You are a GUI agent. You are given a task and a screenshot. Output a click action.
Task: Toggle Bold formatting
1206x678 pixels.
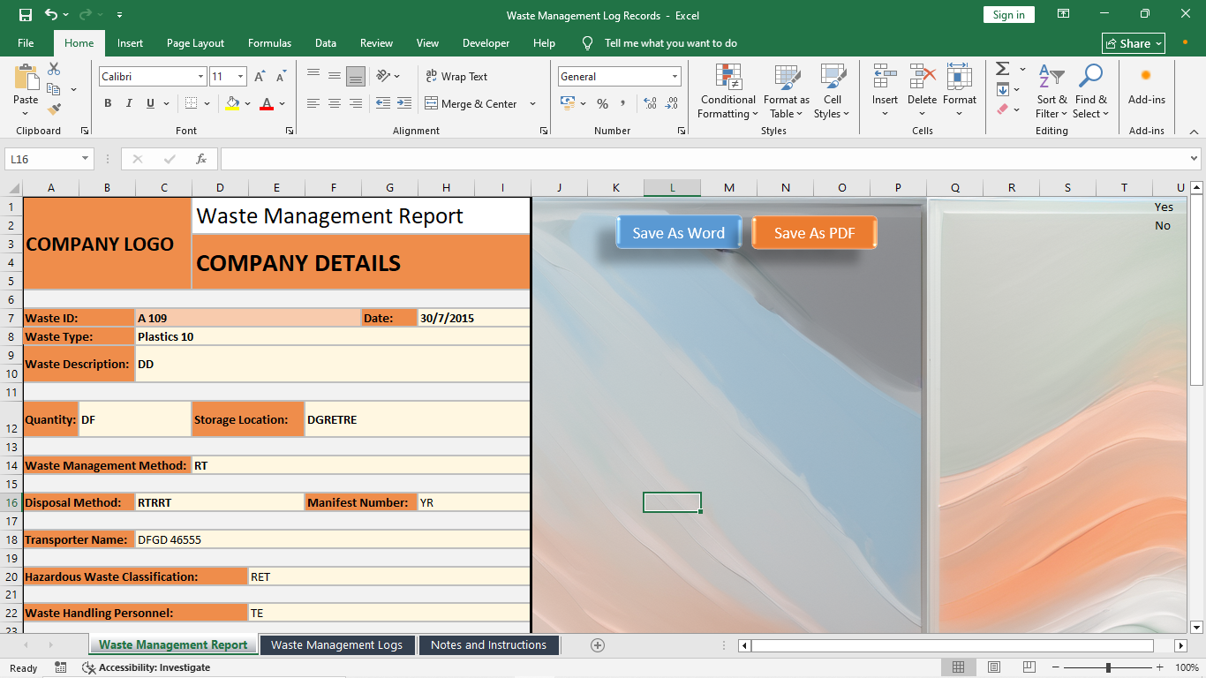pos(108,103)
